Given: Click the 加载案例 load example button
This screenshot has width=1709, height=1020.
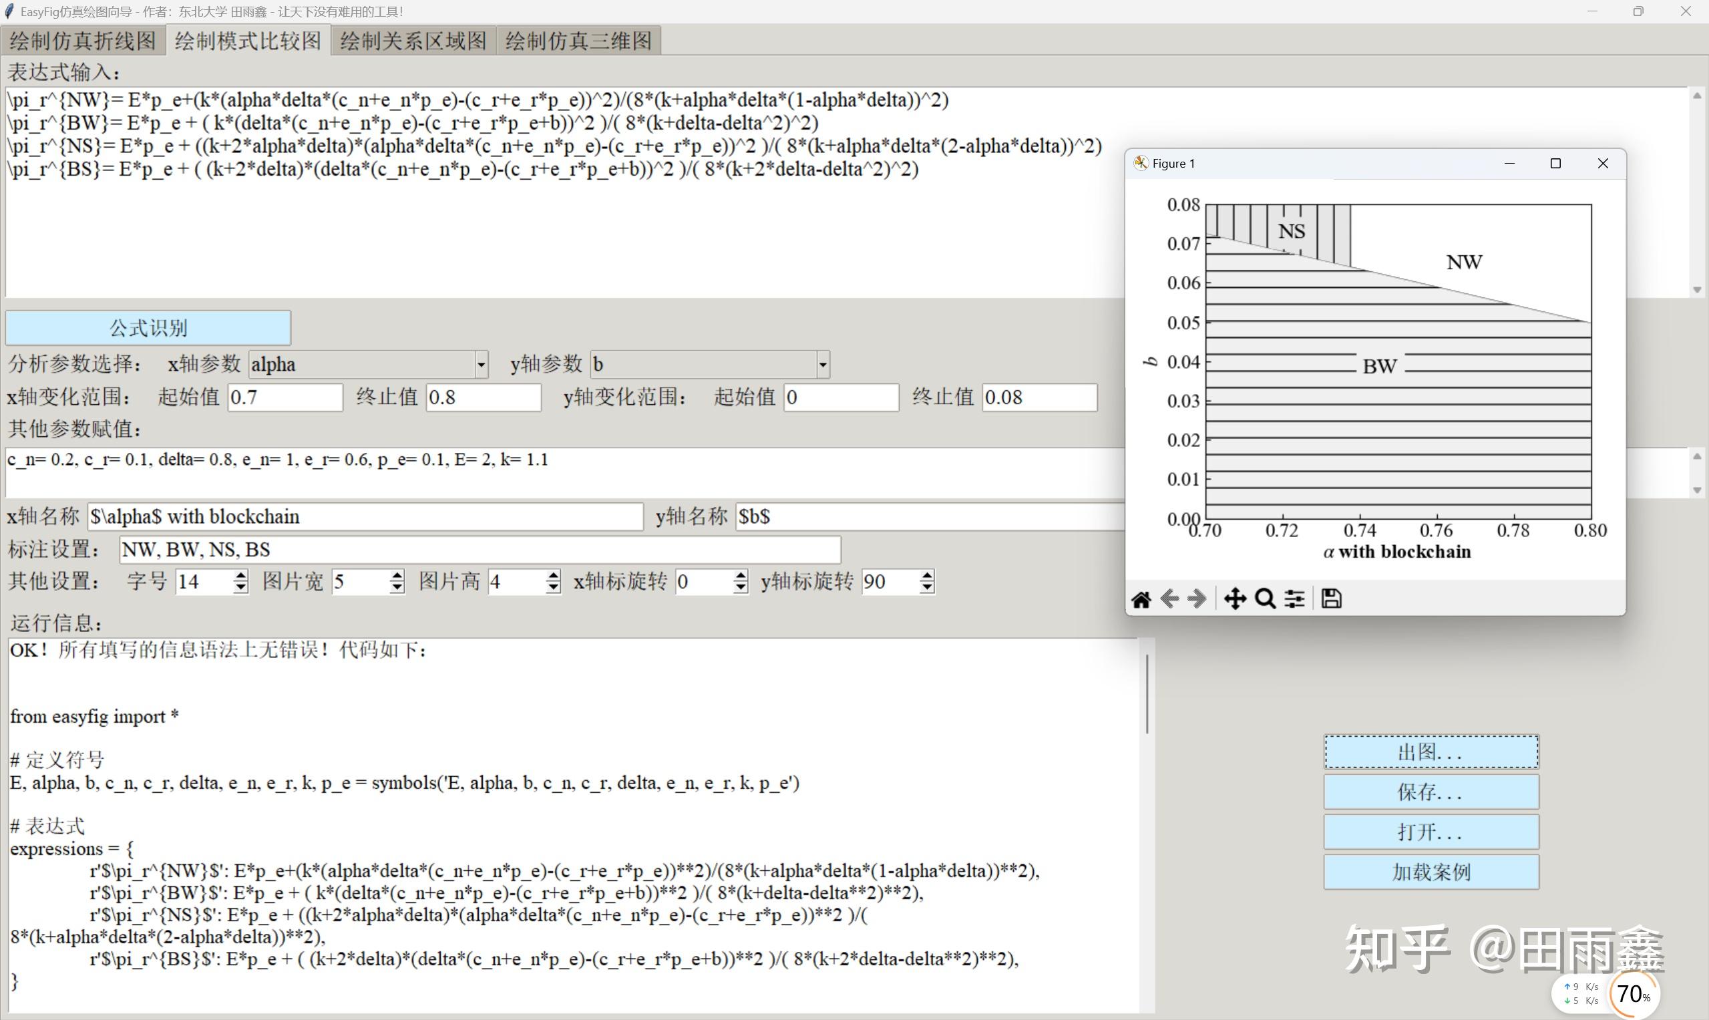Looking at the screenshot, I should pyautogui.click(x=1431, y=871).
